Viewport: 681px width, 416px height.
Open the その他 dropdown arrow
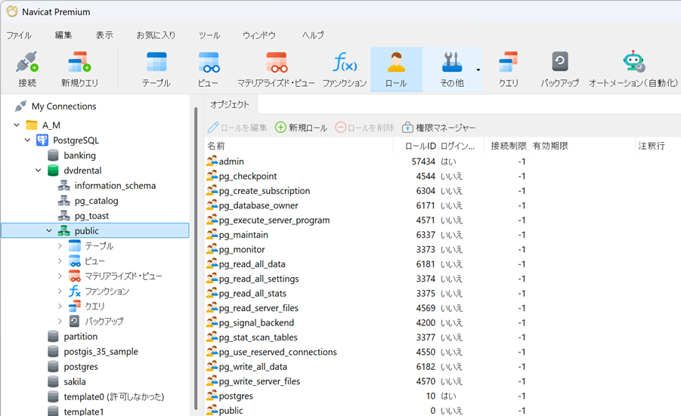(478, 69)
